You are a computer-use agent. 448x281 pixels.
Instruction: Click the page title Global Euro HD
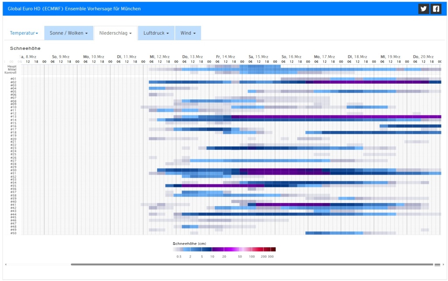[x=74, y=9]
